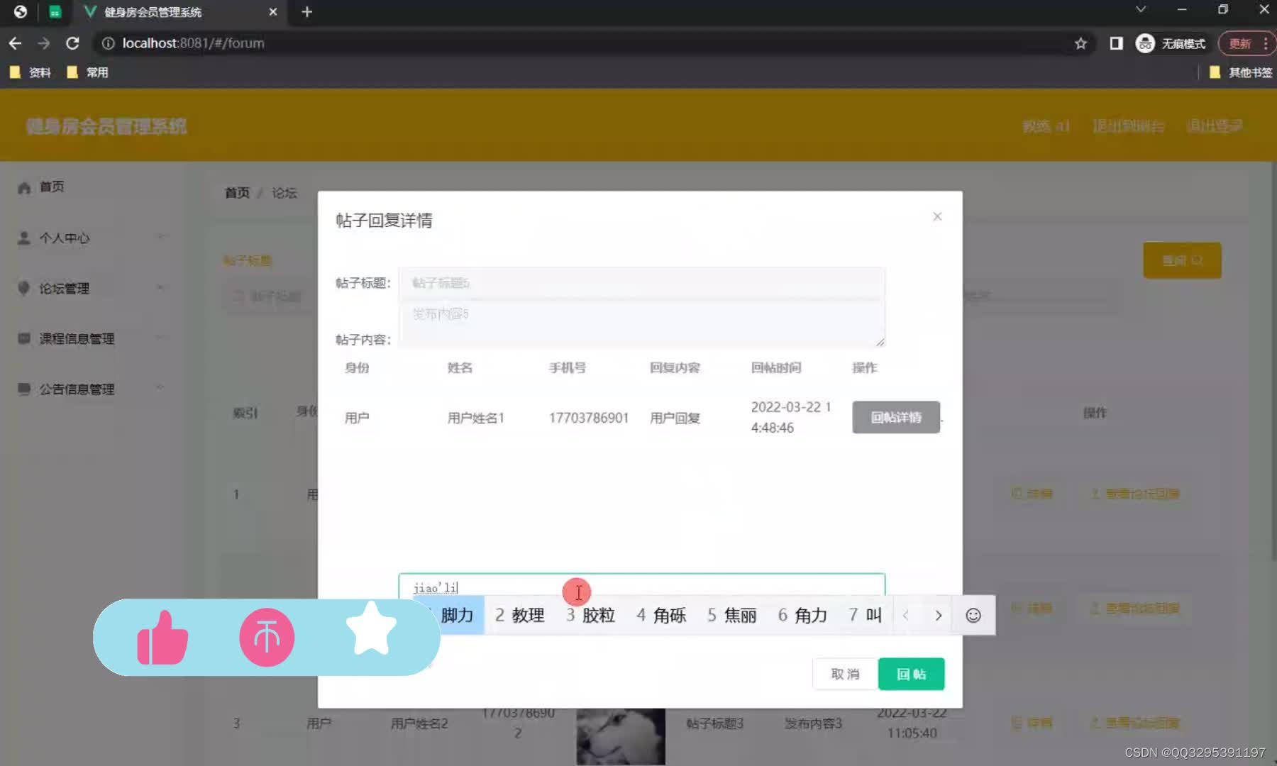
Task: Open the 资料 bookmarks folder
Action: (x=31, y=72)
